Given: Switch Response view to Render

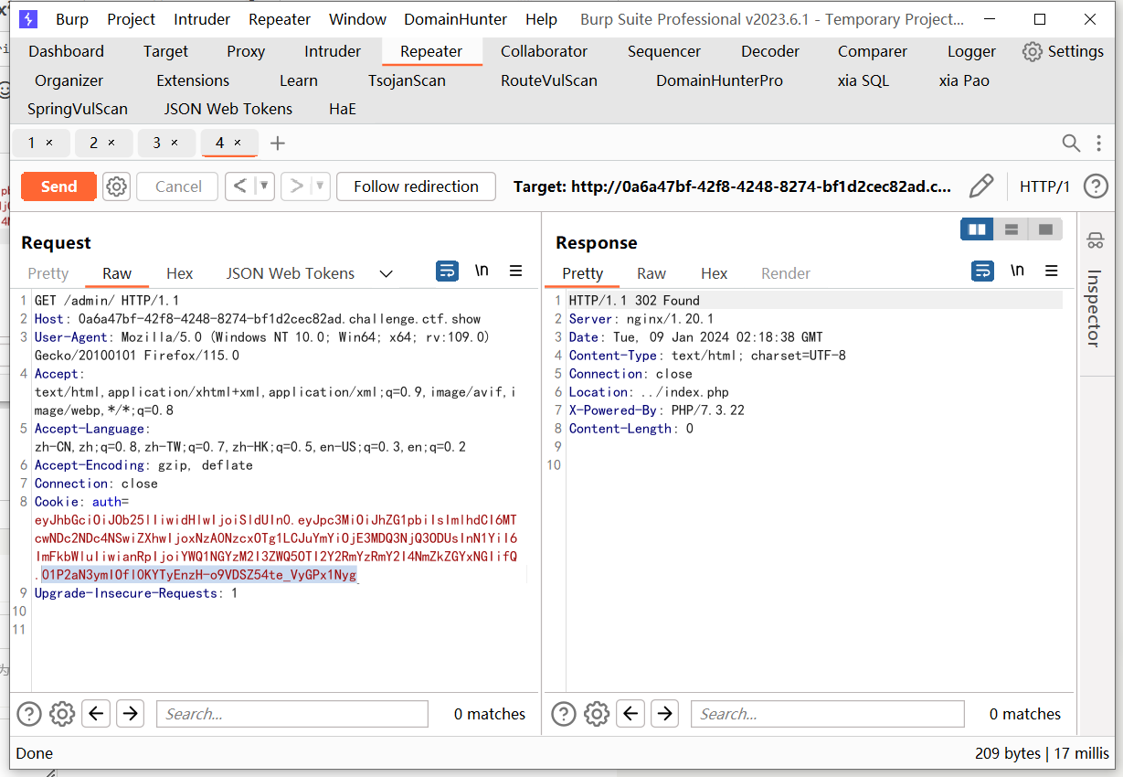Looking at the screenshot, I should [x=786, y=273].
